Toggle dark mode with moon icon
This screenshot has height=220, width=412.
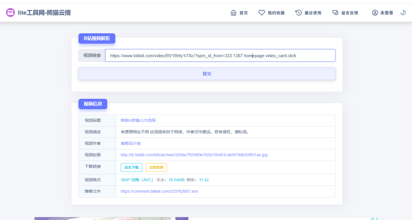click(403, 13)
